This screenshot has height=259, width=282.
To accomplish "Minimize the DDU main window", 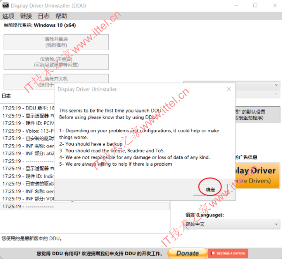I will [236, 6].
